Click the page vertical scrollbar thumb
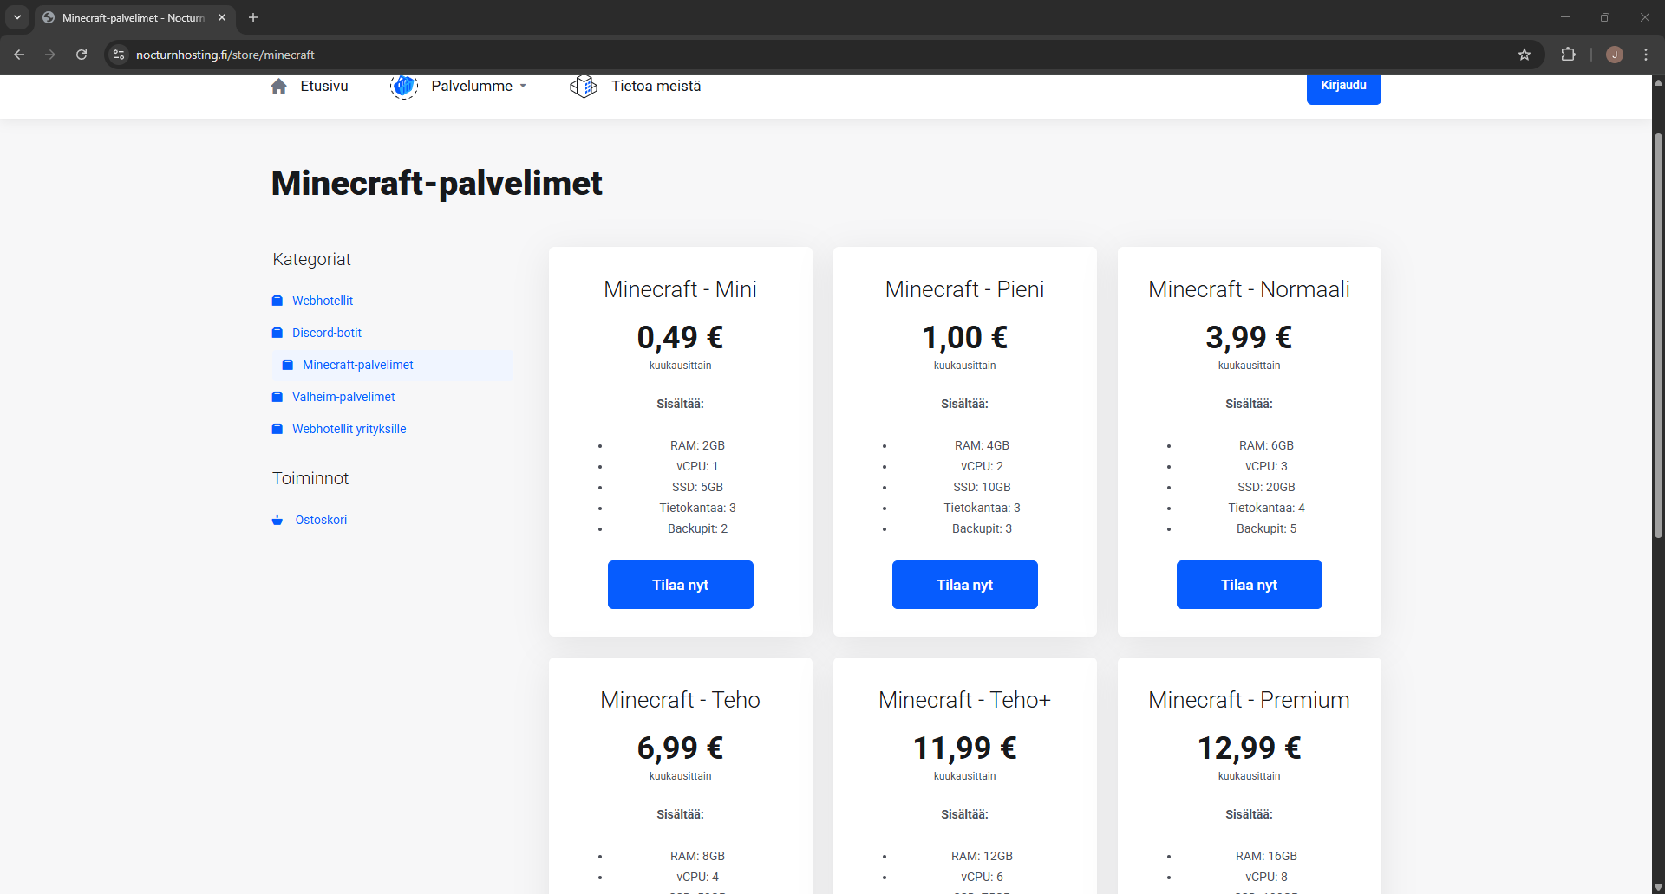The image size is (1665, 894). click(1658, 336)
